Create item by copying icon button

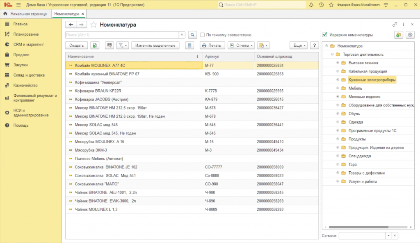(x=95, y=45)
